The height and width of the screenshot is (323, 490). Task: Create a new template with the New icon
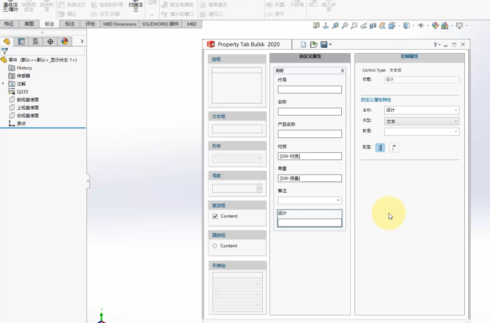(x=303, y=45)
